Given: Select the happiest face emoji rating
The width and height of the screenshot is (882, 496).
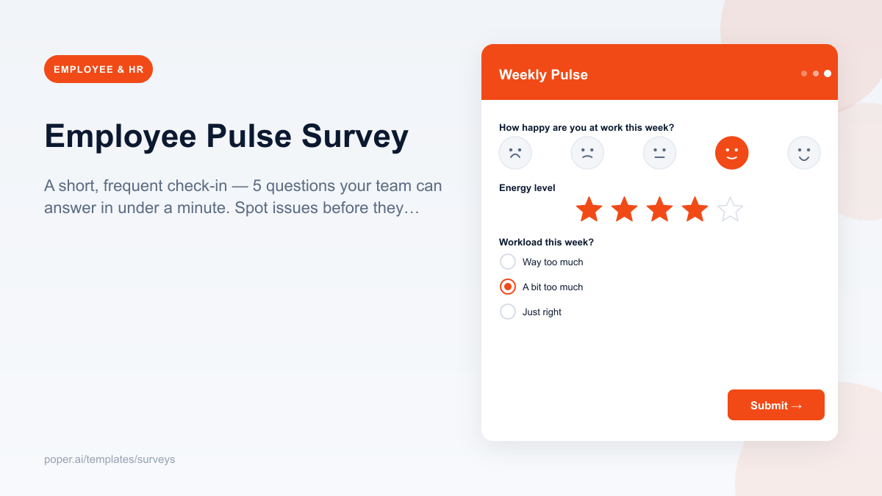Looking at the screenshot, I should pos(804,153).
